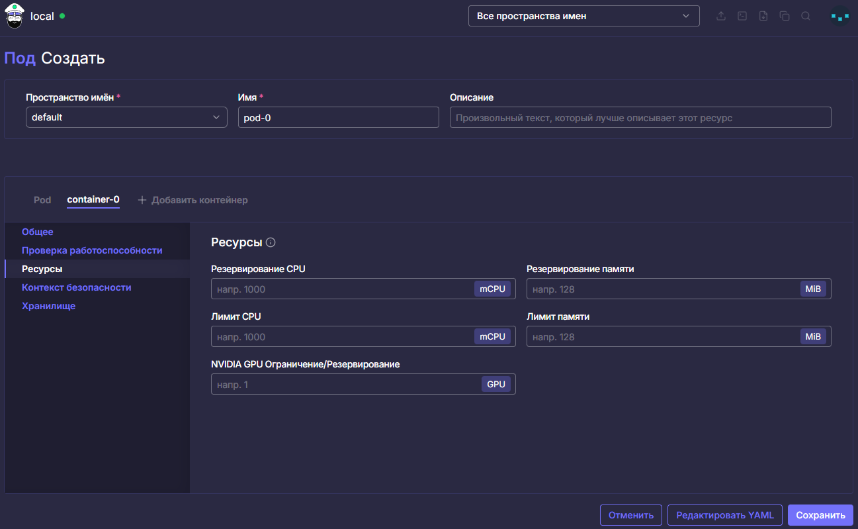Click the Создать page title text

(x=73, y=58)
